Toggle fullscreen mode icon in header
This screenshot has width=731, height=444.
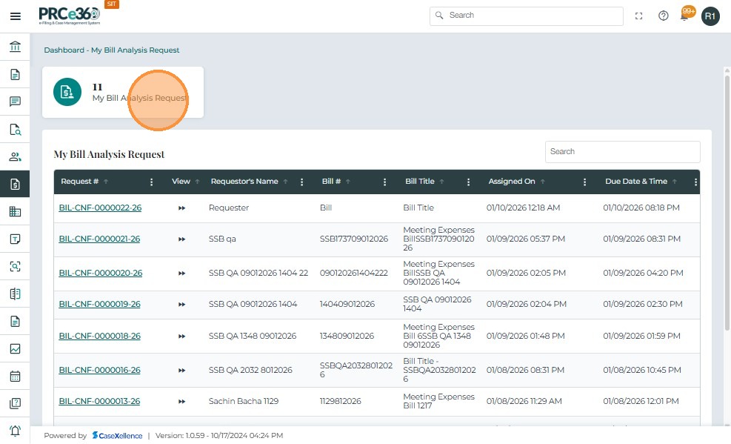639,16
